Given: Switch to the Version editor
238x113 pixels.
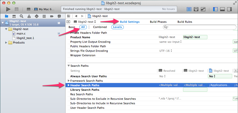Looking at the screenshot, I should [x=203, y=9].
